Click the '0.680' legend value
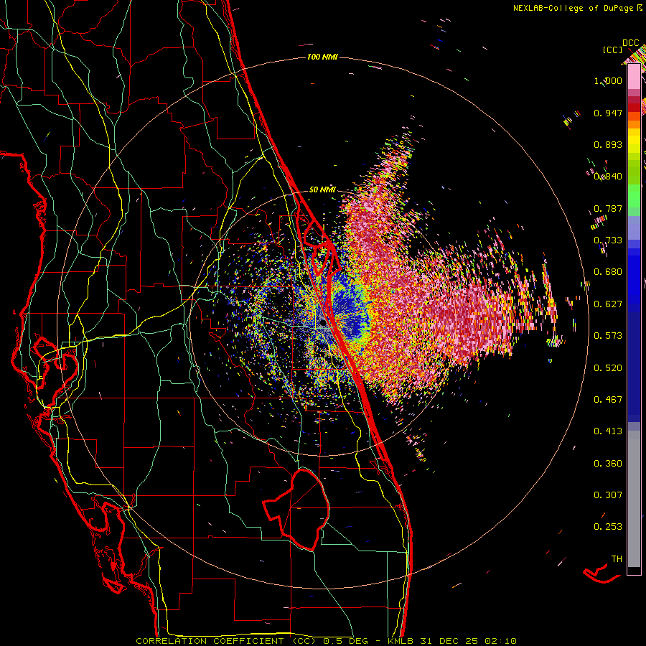 click(x=608, y=272)
